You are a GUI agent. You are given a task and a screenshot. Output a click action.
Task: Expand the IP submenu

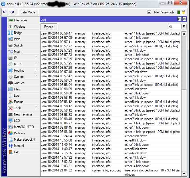pos(36,58)
